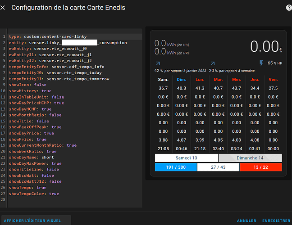Click the 0.0 kWh (en HC) reading
Screen dimensions: 292x225
pyautogui.click(x=172, y=44)
